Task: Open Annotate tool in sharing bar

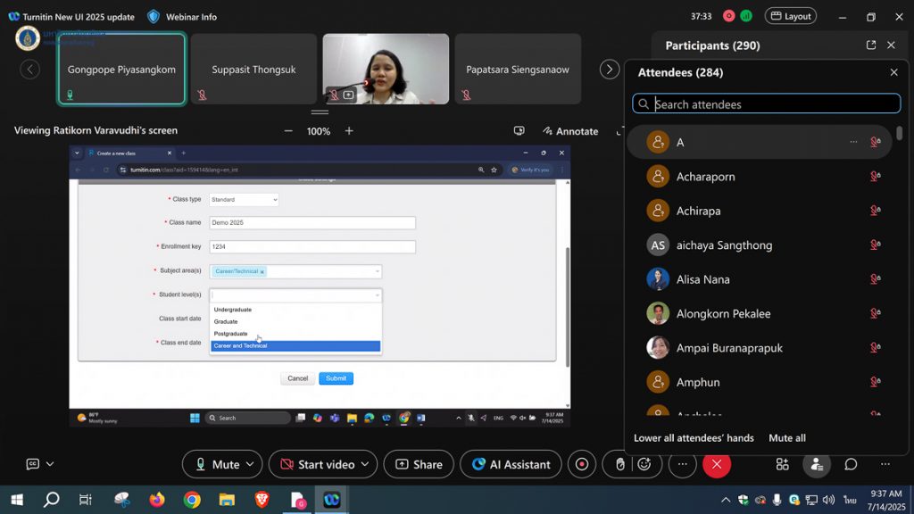Action: (569, 131)
